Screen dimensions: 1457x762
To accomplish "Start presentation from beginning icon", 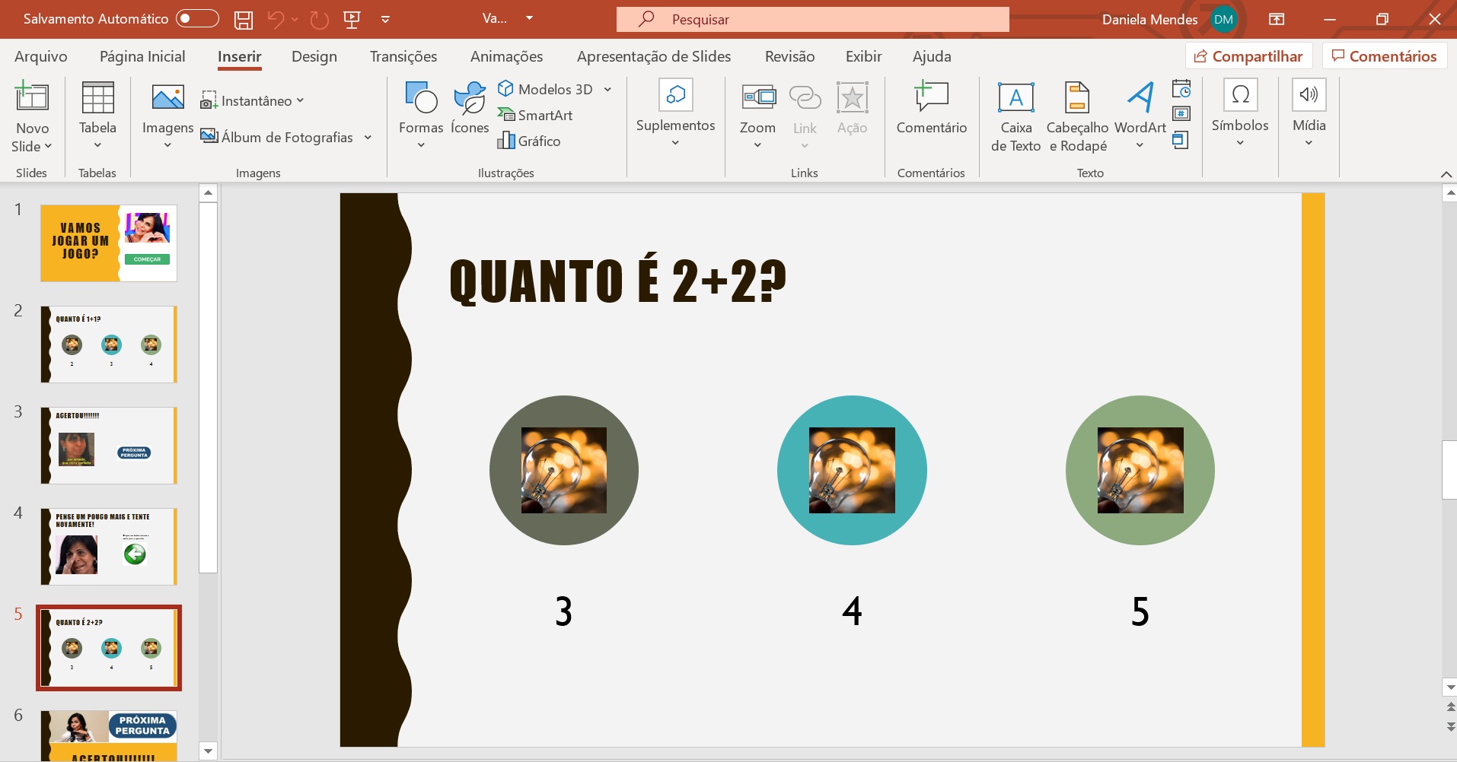I will [352, 20].
